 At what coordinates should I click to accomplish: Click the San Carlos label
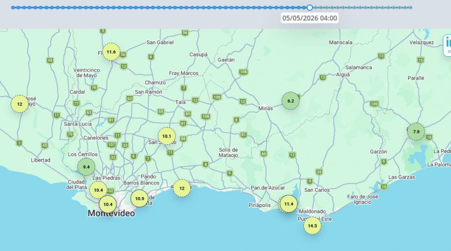coord(317,190)
